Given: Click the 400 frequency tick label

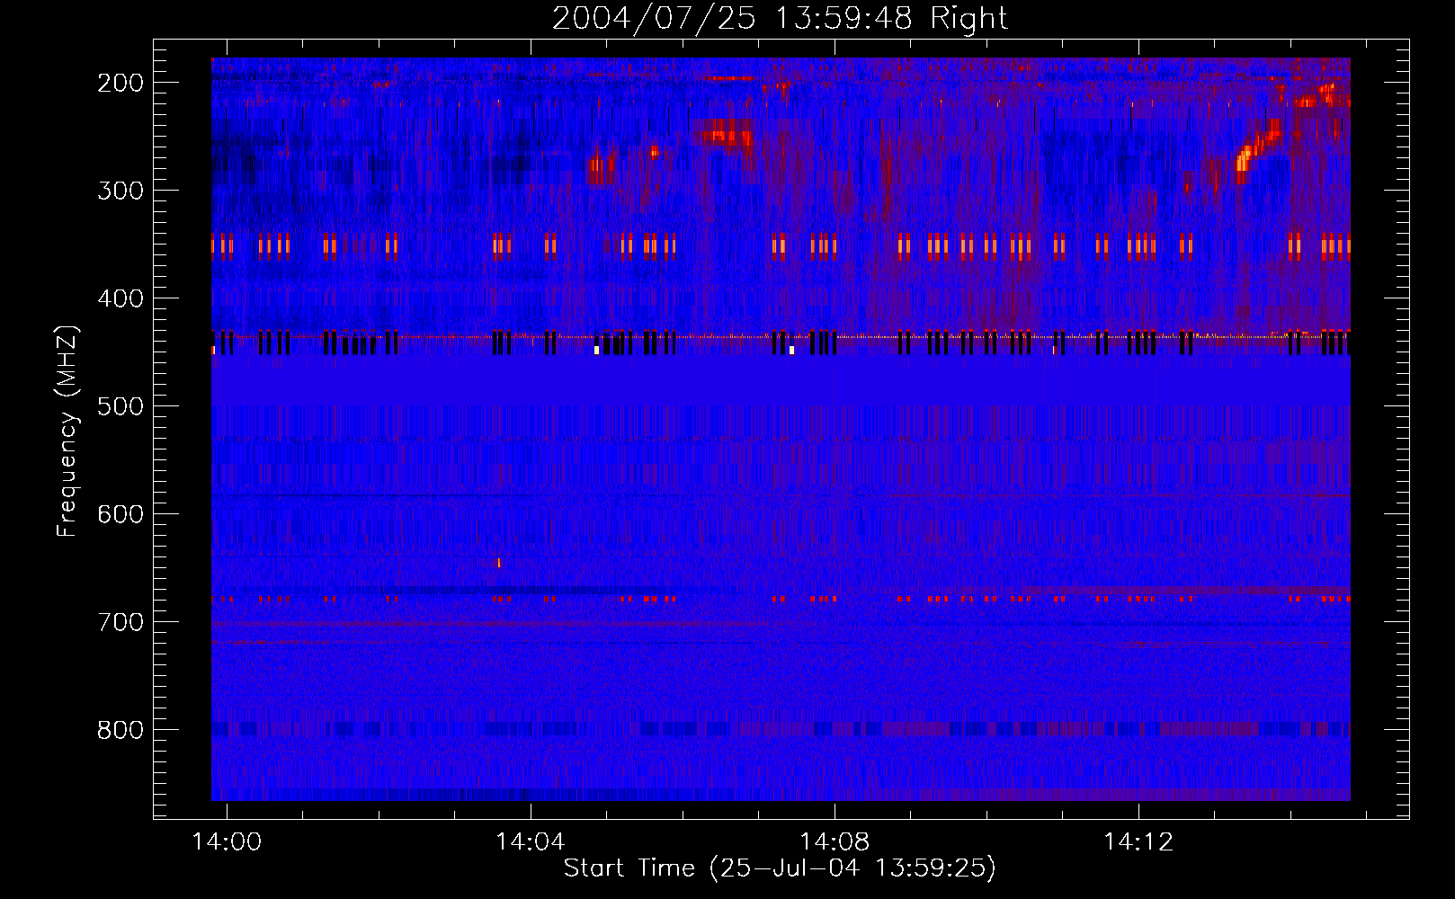Looking at the screenshot, I should tap(121, 298).
